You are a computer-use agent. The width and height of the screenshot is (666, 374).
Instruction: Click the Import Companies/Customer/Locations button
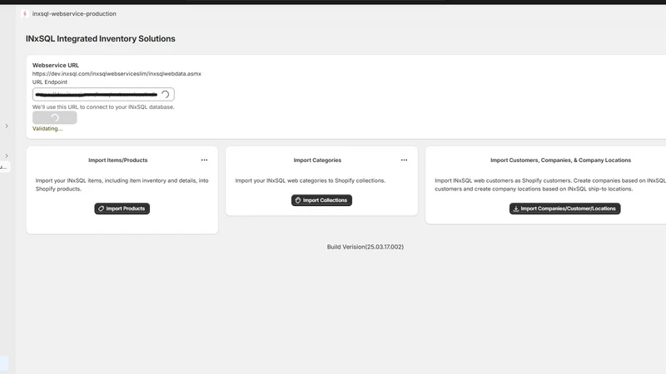565,209
